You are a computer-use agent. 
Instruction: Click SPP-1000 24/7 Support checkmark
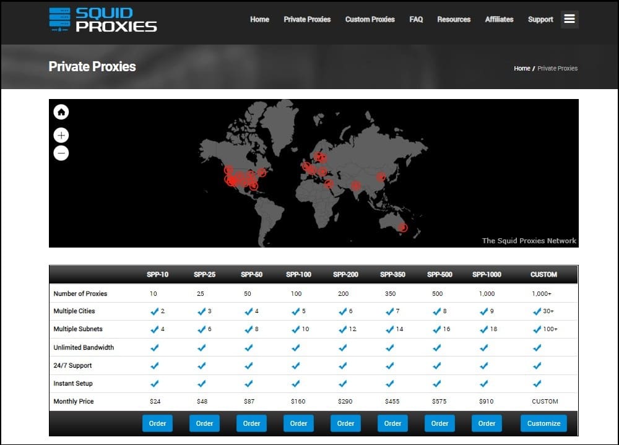[483, 366]
